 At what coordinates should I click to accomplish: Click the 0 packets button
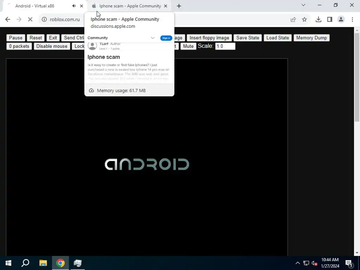click(19, 46)
